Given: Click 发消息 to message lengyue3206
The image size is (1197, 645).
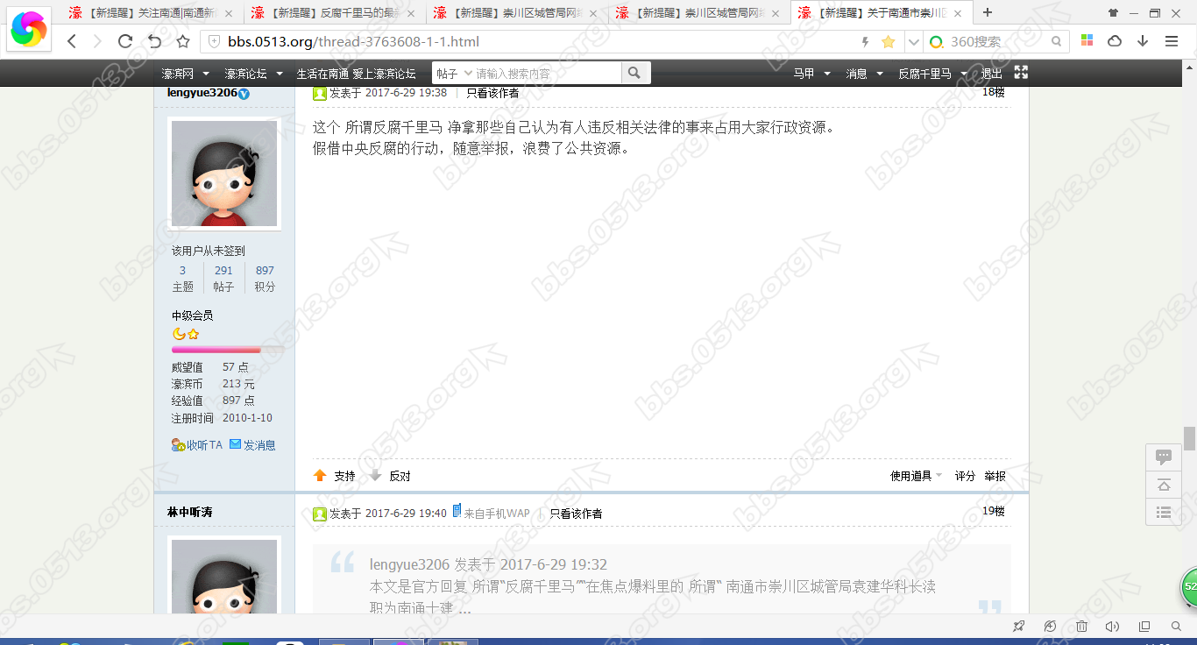Looking at the screenshot, I should pyautogui.click(x=252, y=445).
